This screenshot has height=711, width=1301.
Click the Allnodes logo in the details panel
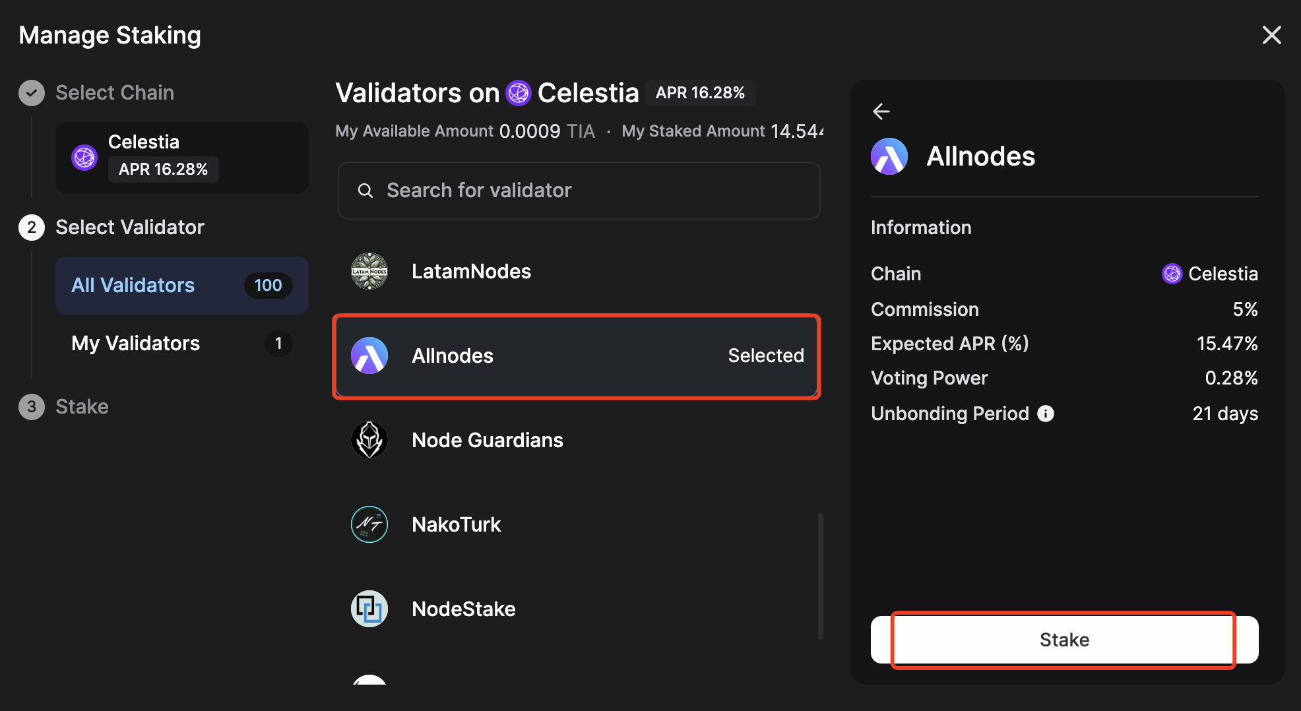889,156
